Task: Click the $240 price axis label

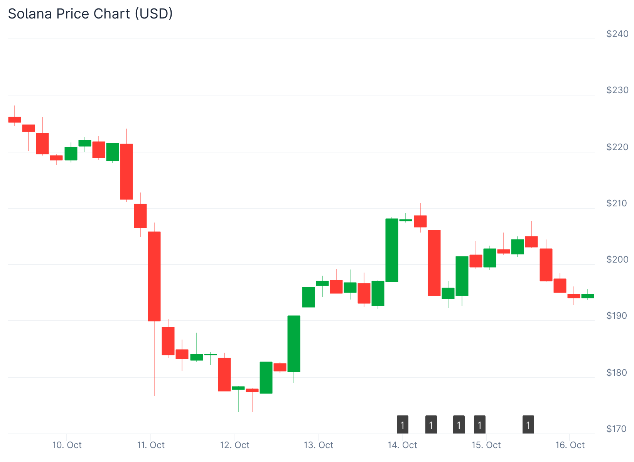Action: point(617,34)
